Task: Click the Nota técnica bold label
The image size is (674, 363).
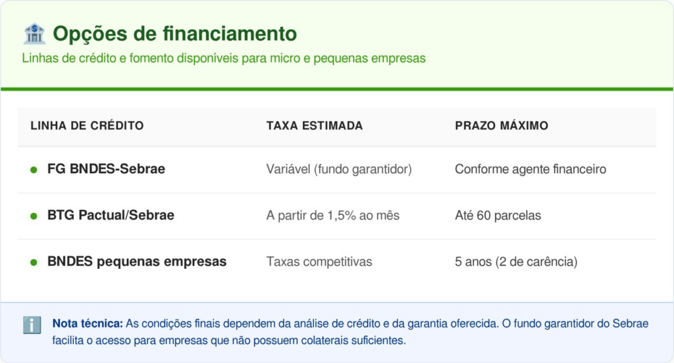Action: (x=88, y=324)
